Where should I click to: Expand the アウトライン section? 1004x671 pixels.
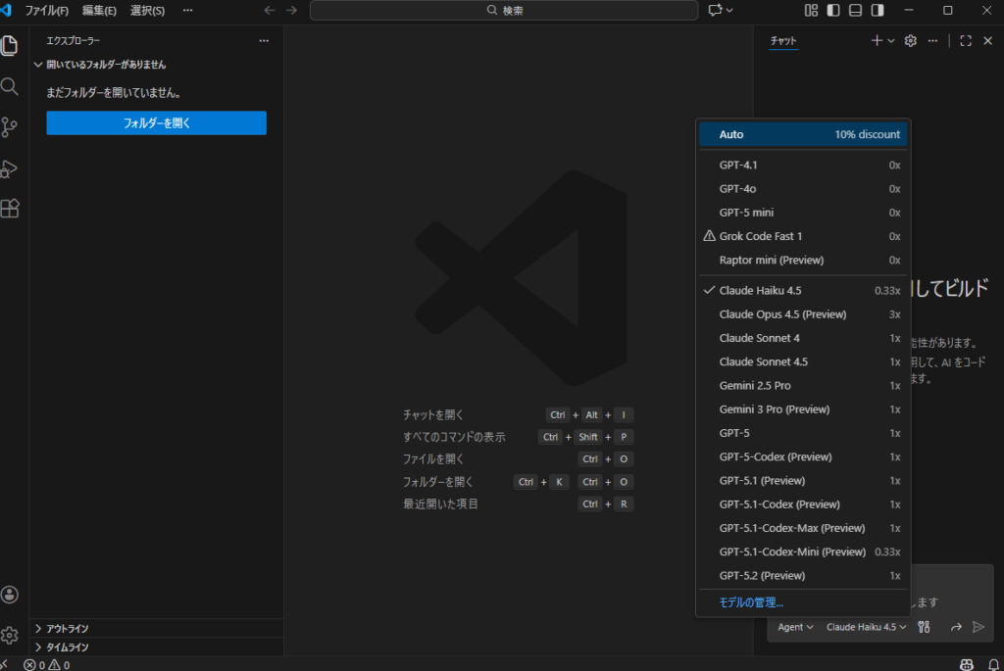tap(68, 629)
